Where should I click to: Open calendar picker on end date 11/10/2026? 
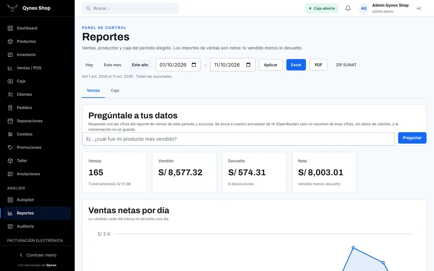(248, 65)
